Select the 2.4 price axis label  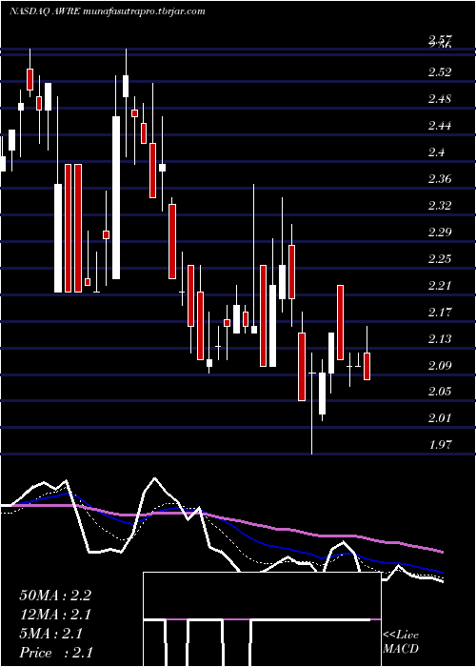point(436,152)
